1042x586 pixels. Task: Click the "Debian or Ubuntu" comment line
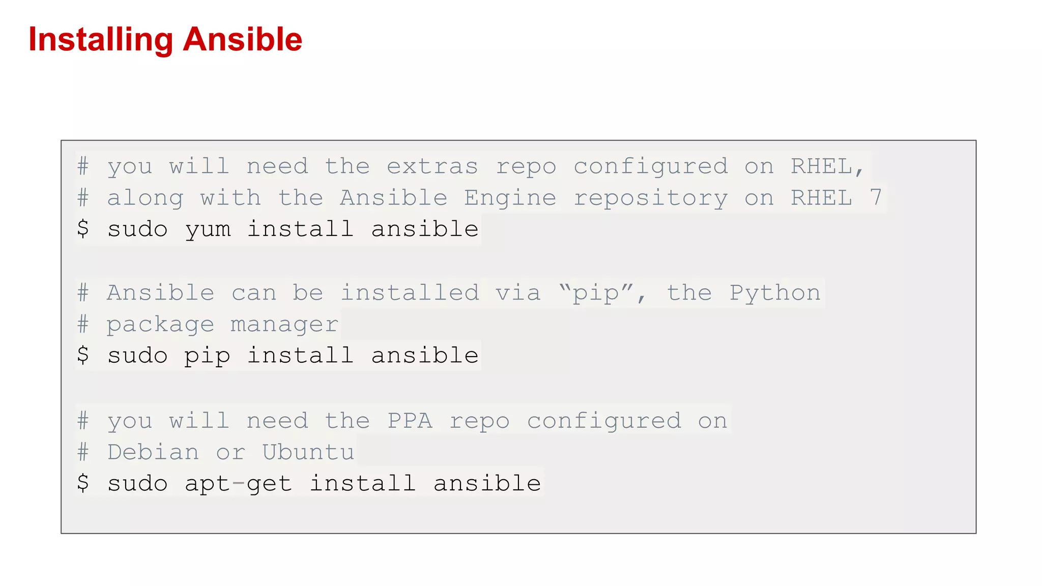point(215,452)
